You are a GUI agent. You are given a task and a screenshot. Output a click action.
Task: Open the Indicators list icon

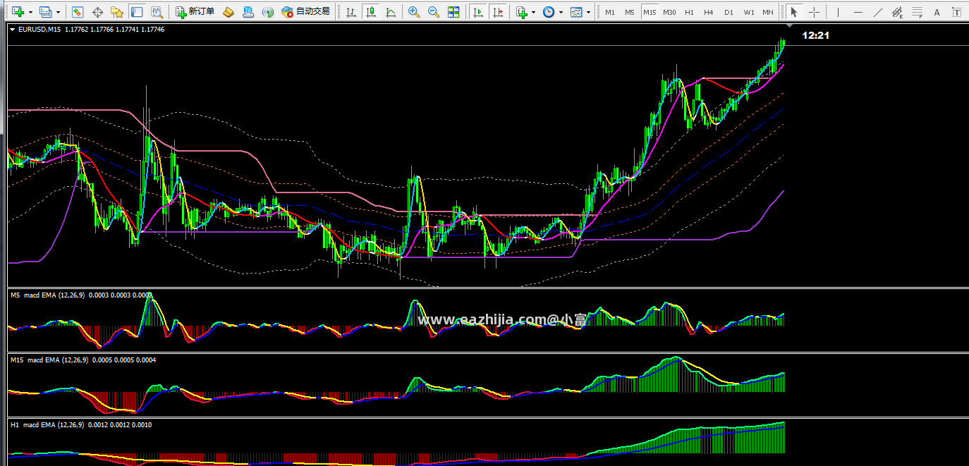(x=521, y=12)
